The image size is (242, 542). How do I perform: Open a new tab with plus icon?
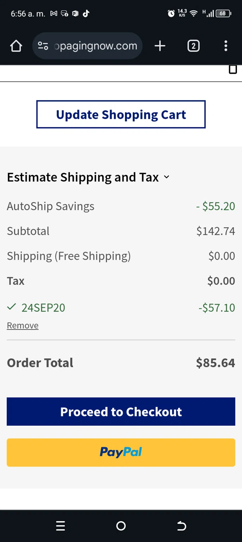click(160, 46)
